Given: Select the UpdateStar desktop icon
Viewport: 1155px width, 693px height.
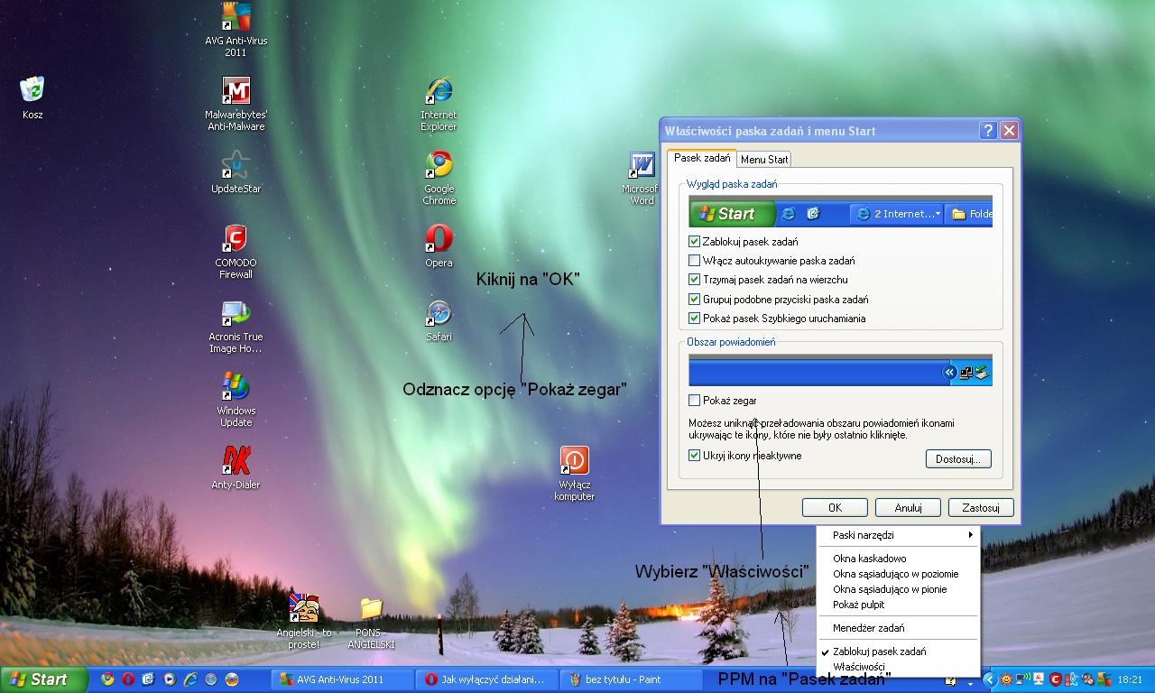Looking at the screenshot, I should [236, 172].
